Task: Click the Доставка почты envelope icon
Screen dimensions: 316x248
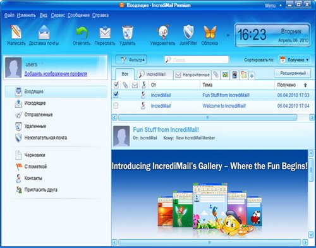Action: 44,32
